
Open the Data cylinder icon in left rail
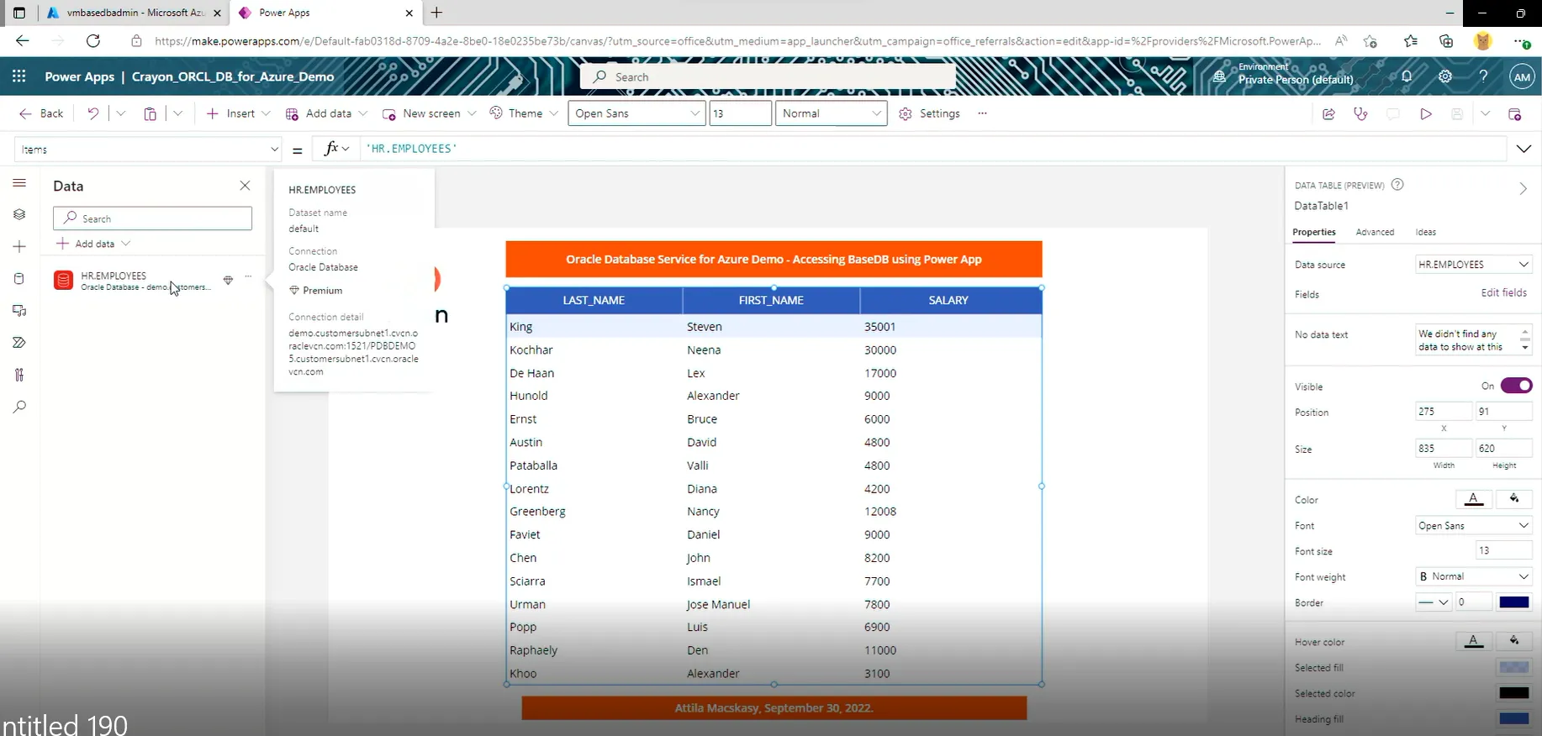(19, 278)
